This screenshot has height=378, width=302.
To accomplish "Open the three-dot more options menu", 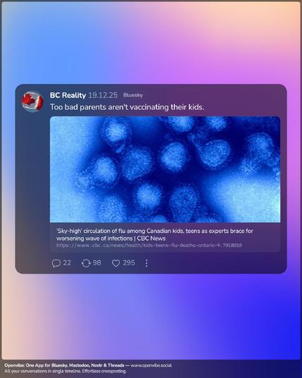I will [146, 263].
